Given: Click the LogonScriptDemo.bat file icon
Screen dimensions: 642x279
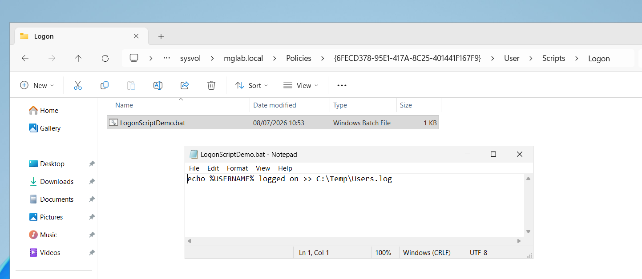Looking at the screenshot, I should 113,123.
